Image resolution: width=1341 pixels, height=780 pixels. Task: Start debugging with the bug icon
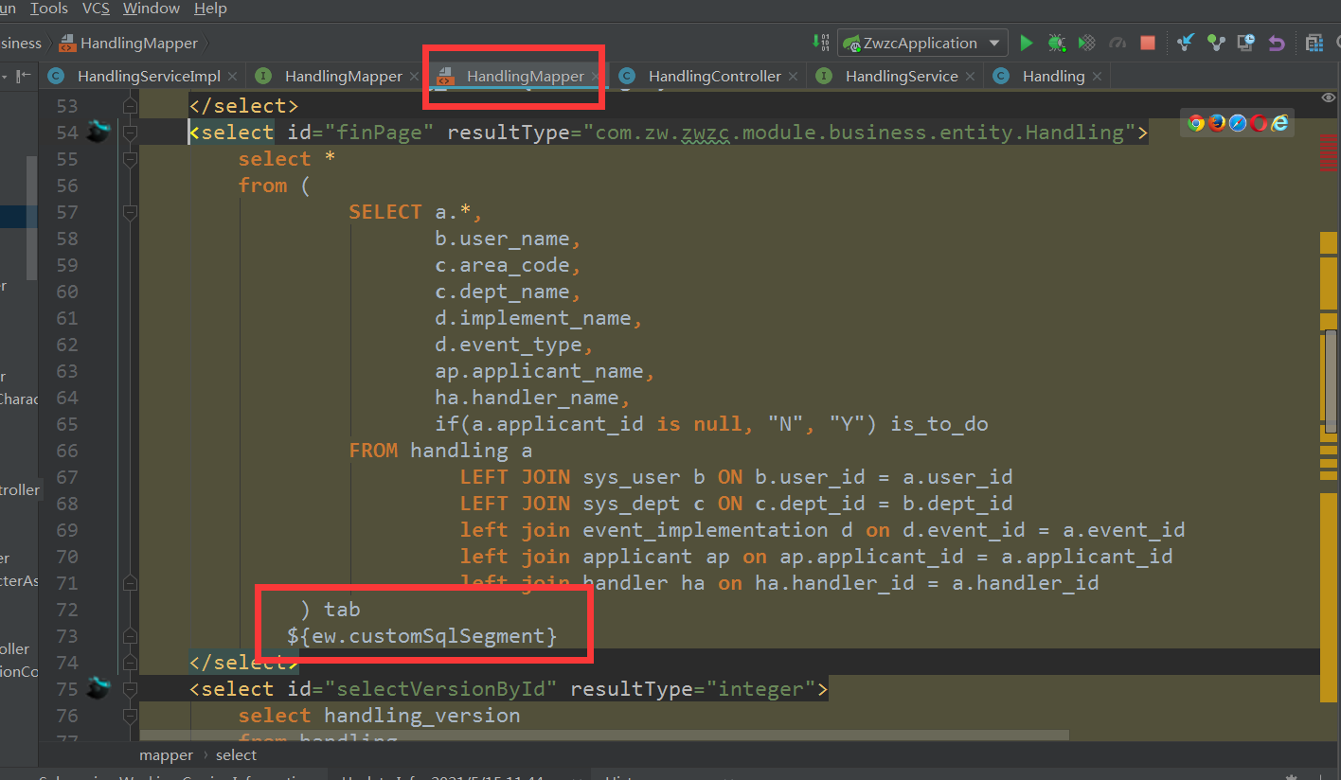coord(1057,43)
